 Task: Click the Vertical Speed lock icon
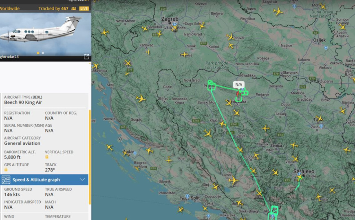tap(47, 157)
